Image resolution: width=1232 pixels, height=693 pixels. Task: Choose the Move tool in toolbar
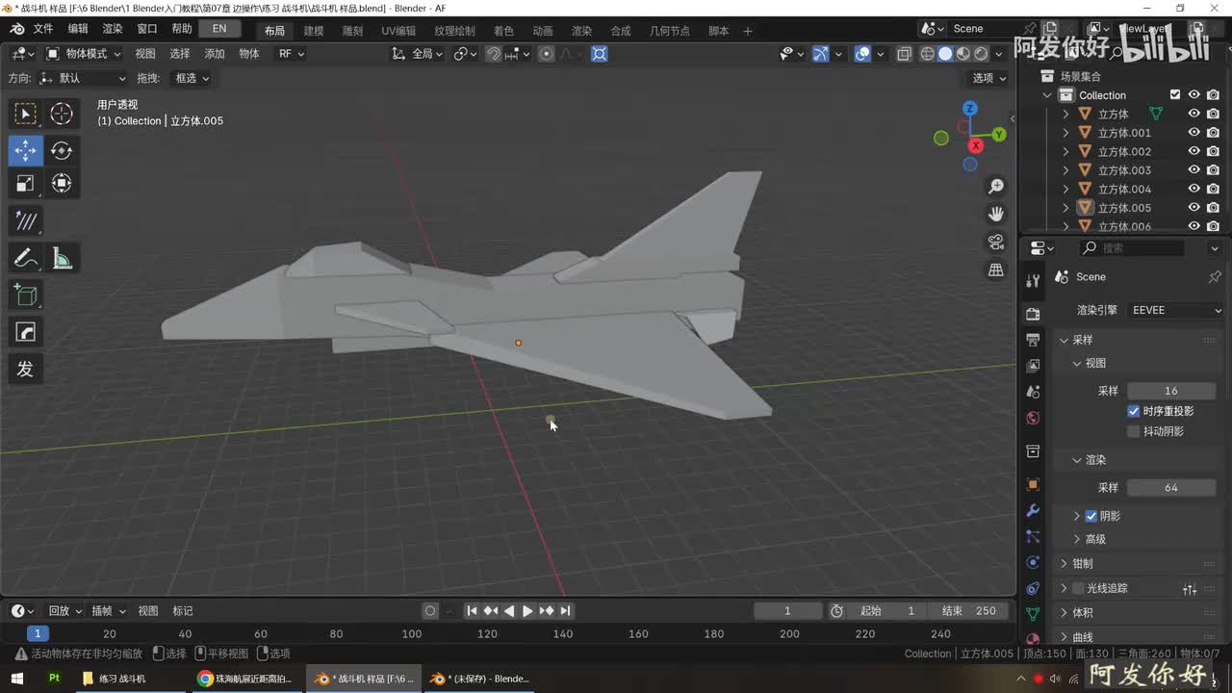click(26, 150)
